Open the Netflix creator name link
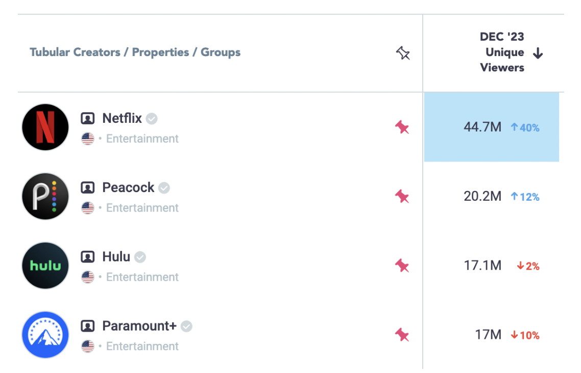 pos(122,118)
